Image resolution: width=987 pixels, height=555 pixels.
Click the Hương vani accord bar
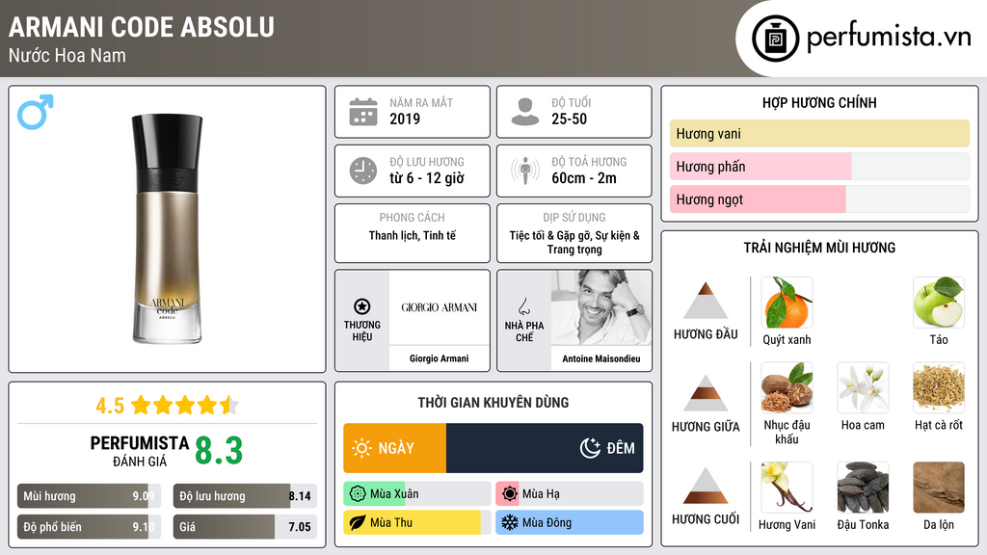(x=819, y=133)
